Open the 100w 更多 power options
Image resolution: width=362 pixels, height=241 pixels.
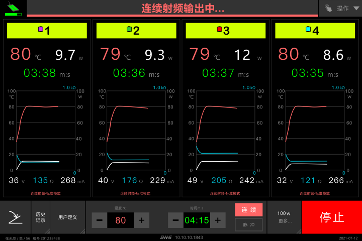click(x=284, y=217)
